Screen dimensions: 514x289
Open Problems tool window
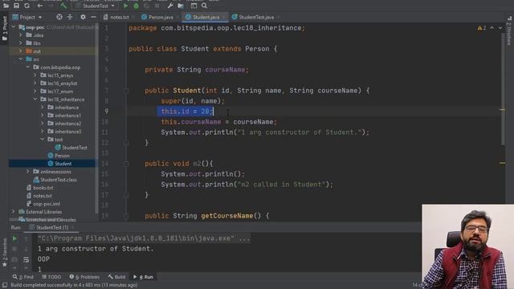click(84, 277)
